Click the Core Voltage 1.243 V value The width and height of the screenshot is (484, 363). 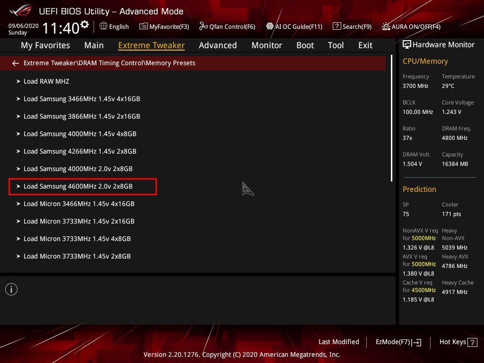(x=451, y=112)
